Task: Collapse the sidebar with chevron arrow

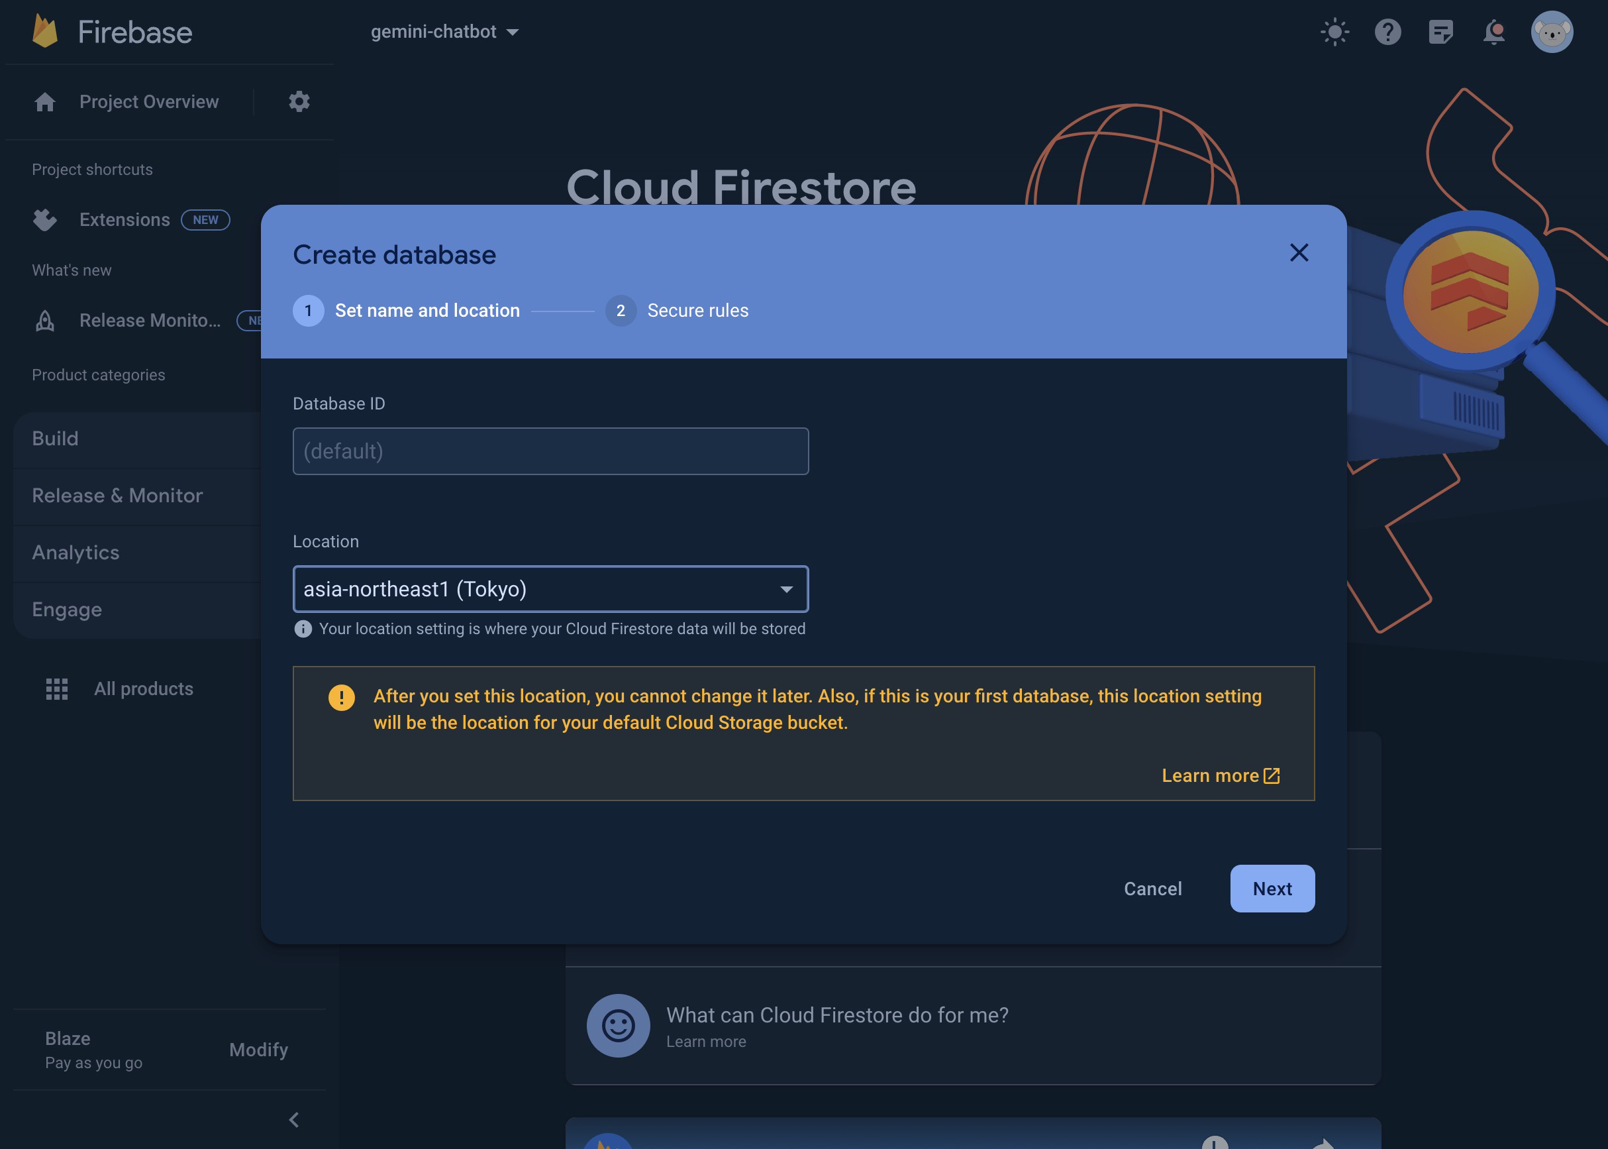Action: (x=294, y=1120)
